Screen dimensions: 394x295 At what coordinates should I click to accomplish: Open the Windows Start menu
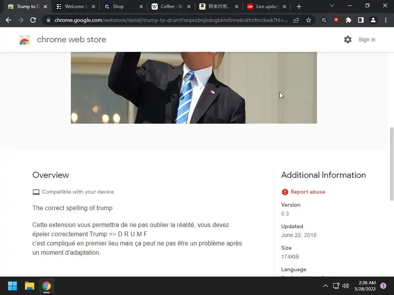coord(12,286)
